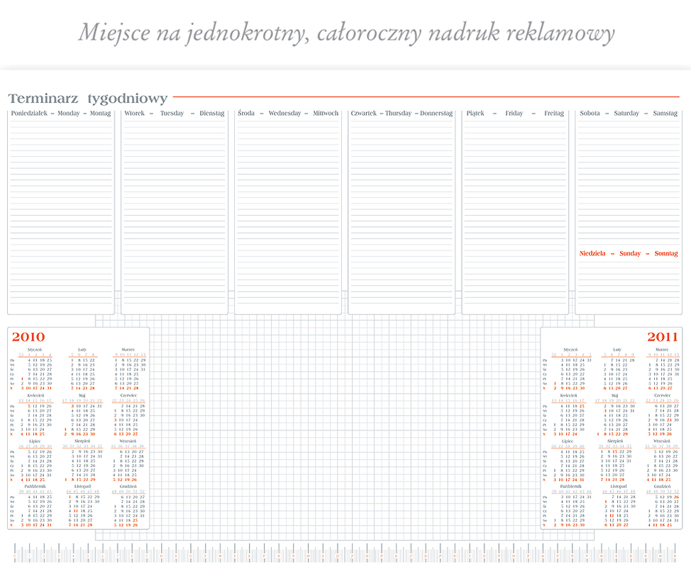Screen dimensions: 691x569
Task: Click 'Maj' in the 2011 calendar
Action: click(615, 395)
